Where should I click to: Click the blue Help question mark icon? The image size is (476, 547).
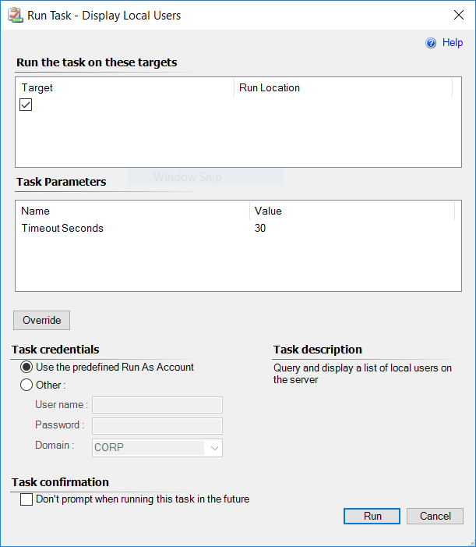tap(431, 43)
